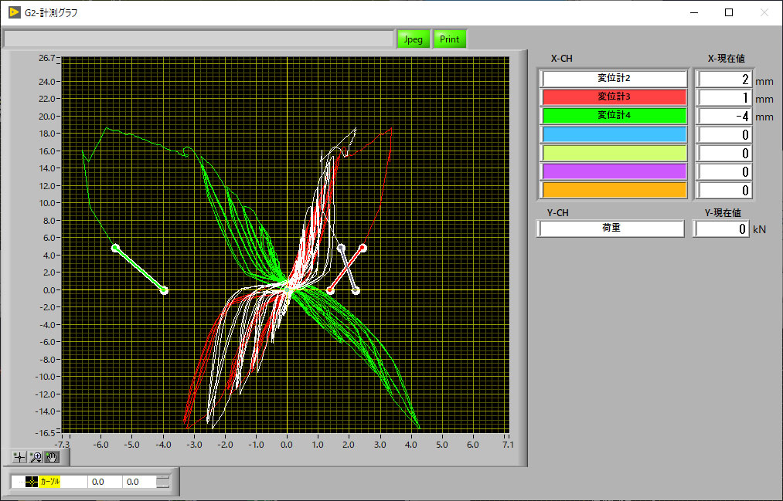
Task: Click the 荷重 Y-channel field
Action: tap(611, 228)
